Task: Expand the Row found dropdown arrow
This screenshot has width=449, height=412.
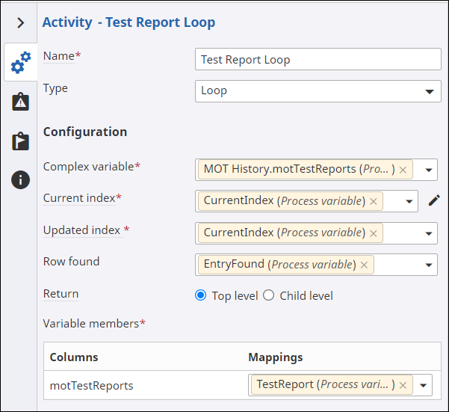Action: (x=429, y=265)
